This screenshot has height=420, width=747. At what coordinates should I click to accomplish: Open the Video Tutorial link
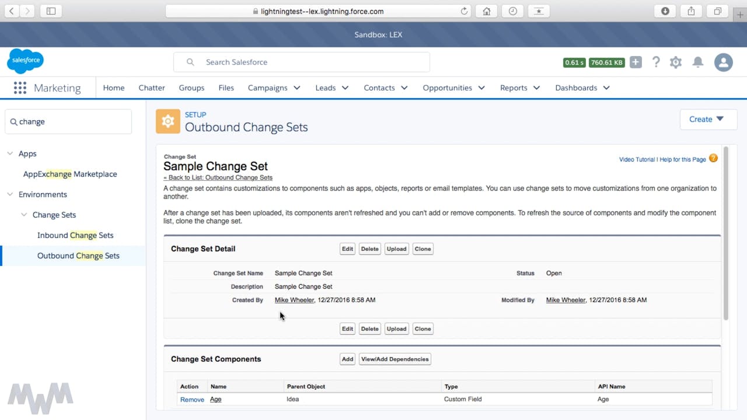tap(637, 159)
